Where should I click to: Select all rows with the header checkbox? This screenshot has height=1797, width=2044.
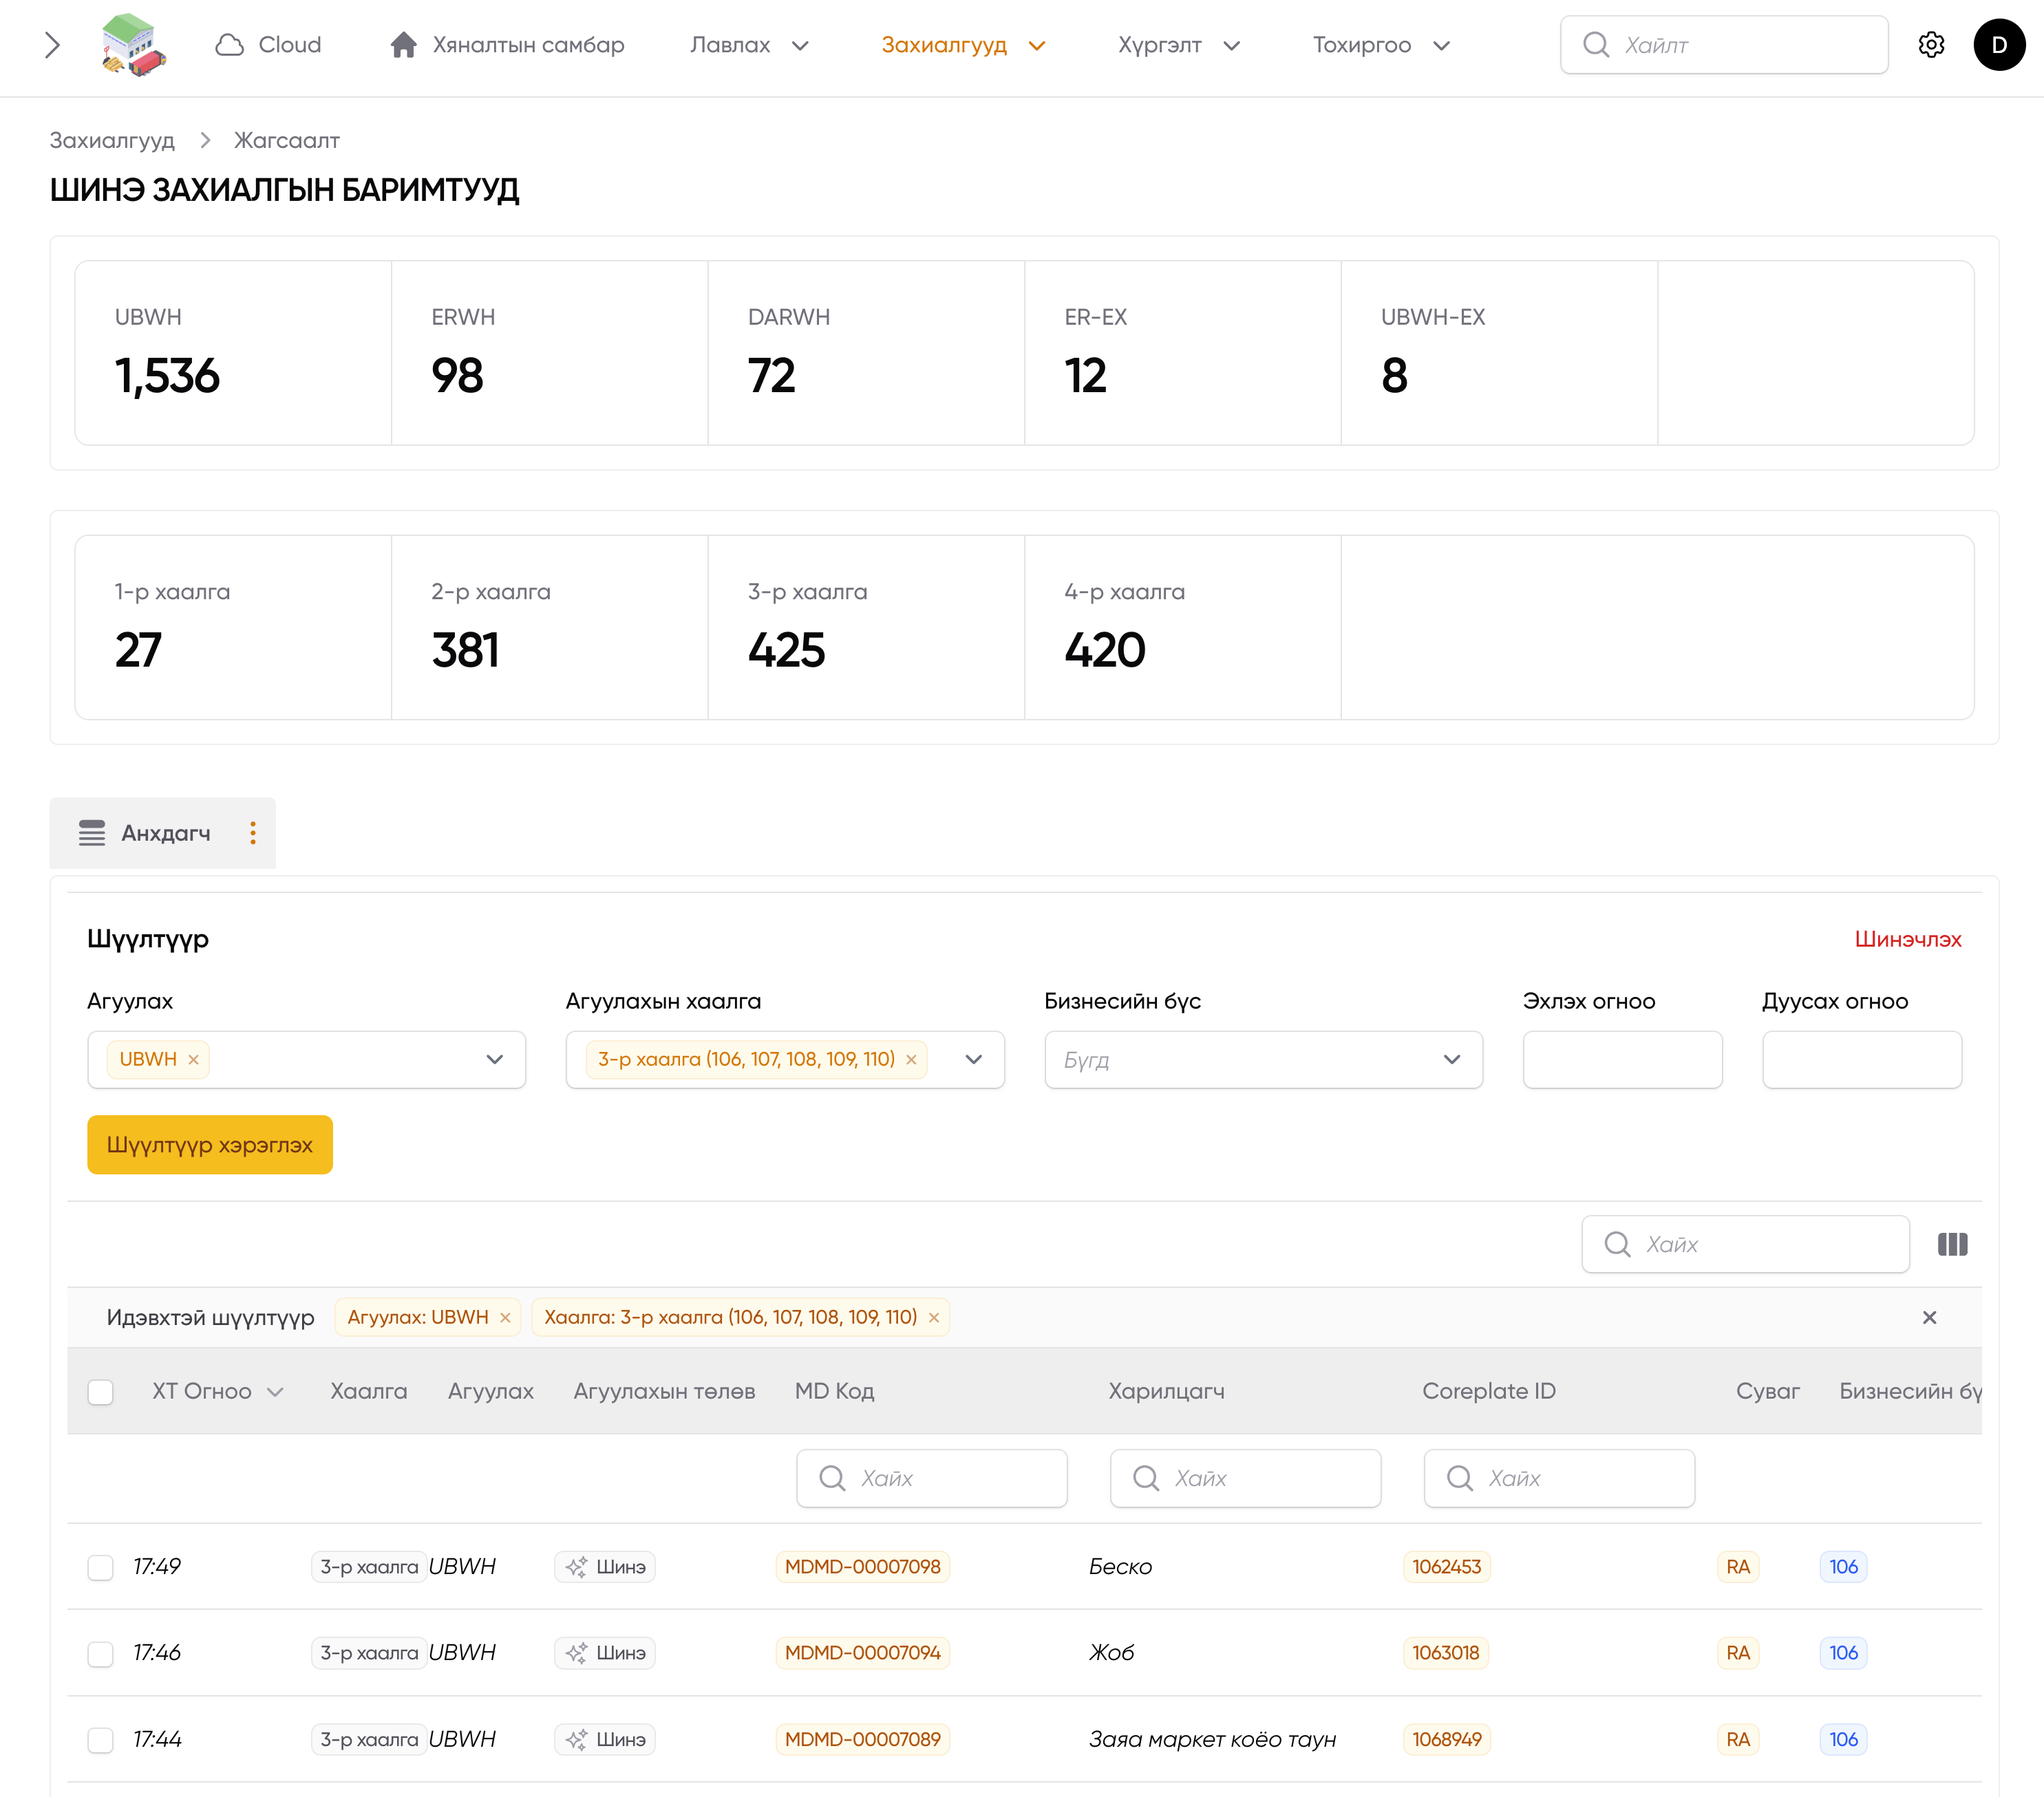pos(100,1391)
